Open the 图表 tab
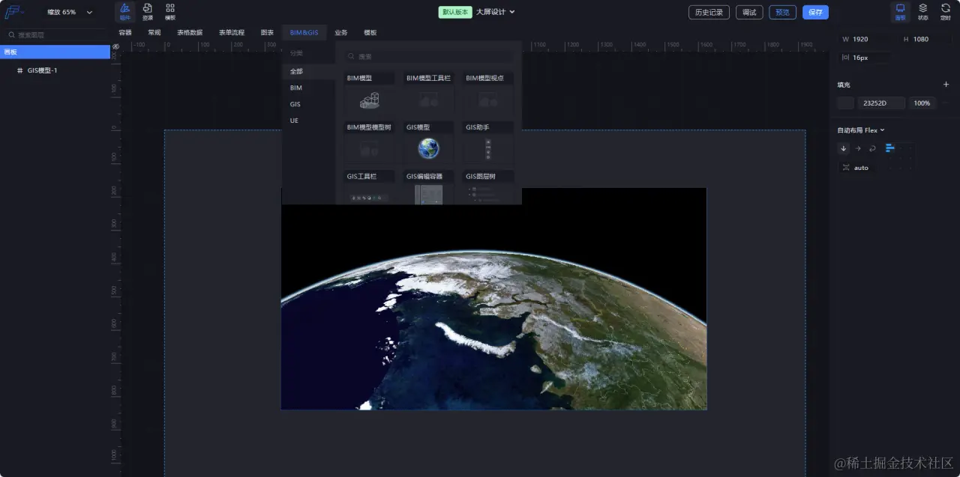The height and width of the screenshot is (477, 960). click(x=267, y=33)
